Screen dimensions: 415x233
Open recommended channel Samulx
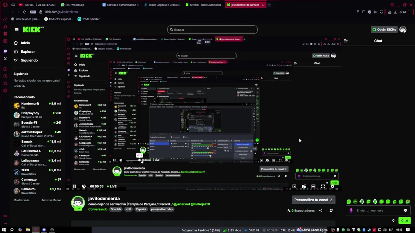coord(37,143)
